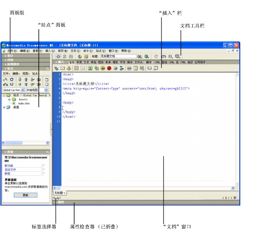This screenshot has width=263, height=233.
Task: Insert a Navigation Bar icon
Action: [x=122, y=68]
